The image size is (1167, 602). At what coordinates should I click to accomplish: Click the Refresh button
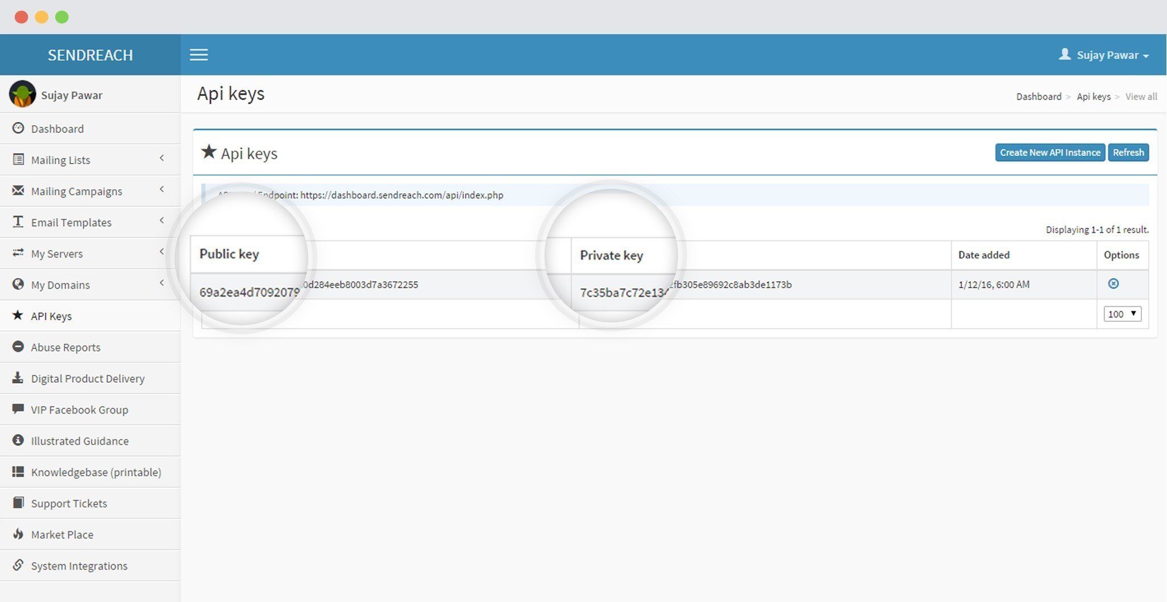pyautogui.click(x=1128, y=152)
